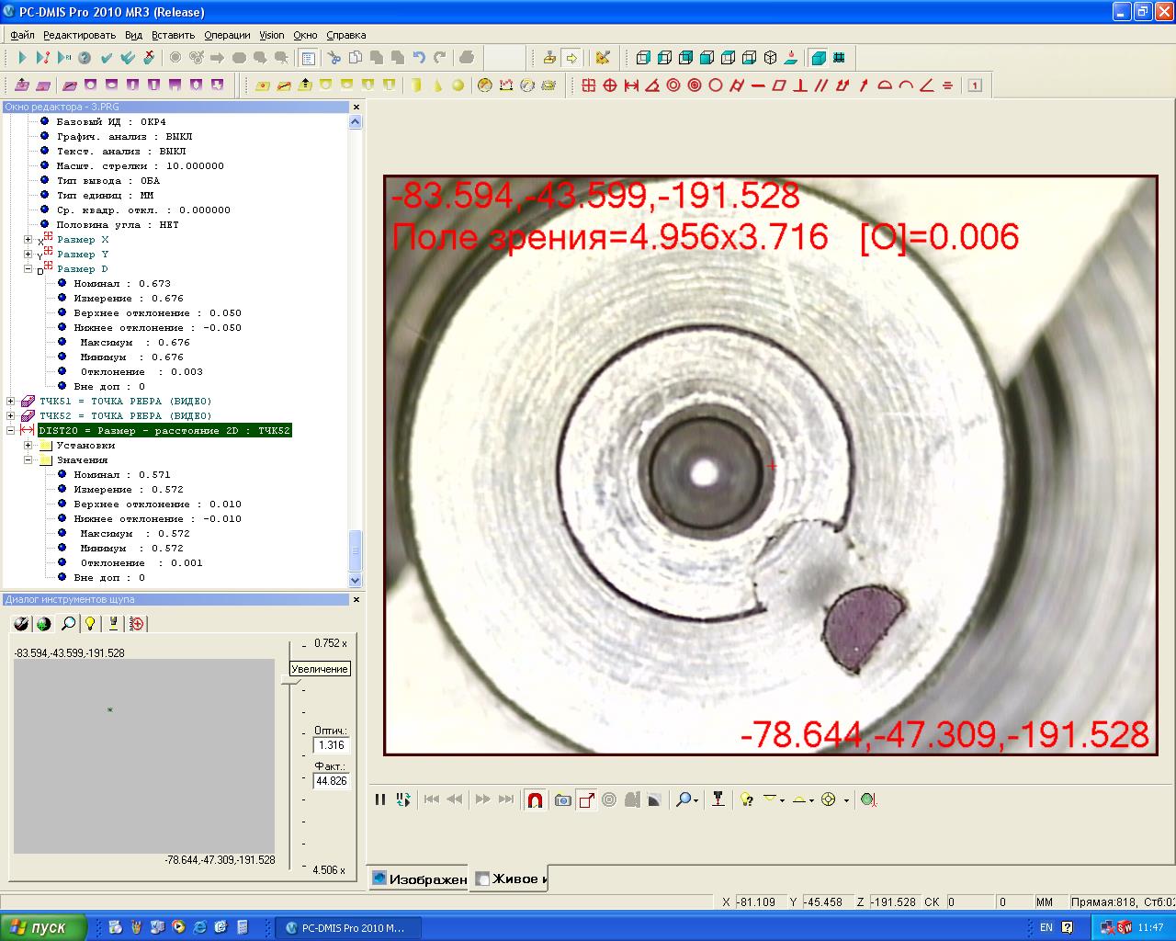Click the concentricity double-circle dimension icon
Viewport: 1176px width, 941px height.
click(673, 85)
